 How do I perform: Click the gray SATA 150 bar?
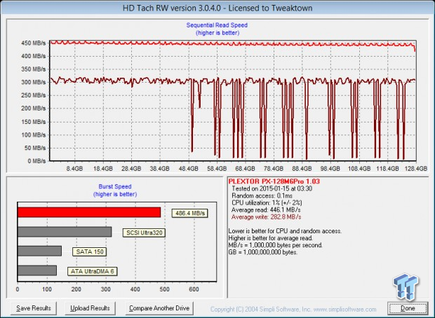[40, 251]
